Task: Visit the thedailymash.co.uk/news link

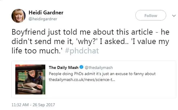Action: [x=82, y=79]
